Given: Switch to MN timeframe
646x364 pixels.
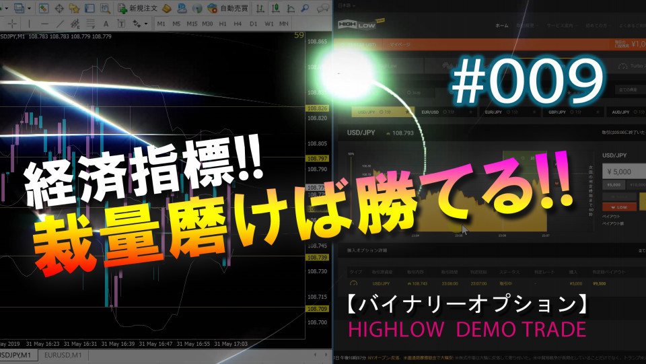Looking at the screenshot, I should coord(284,24).
